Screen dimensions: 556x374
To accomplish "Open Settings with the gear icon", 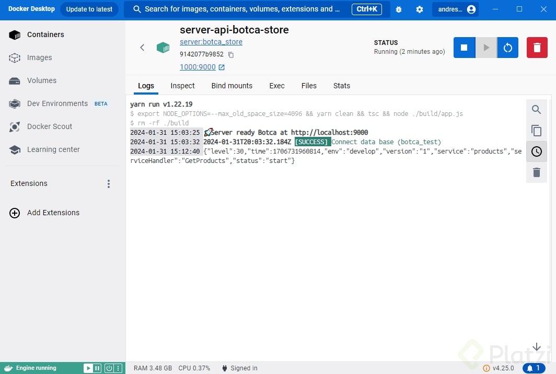I will click(420, 9).
